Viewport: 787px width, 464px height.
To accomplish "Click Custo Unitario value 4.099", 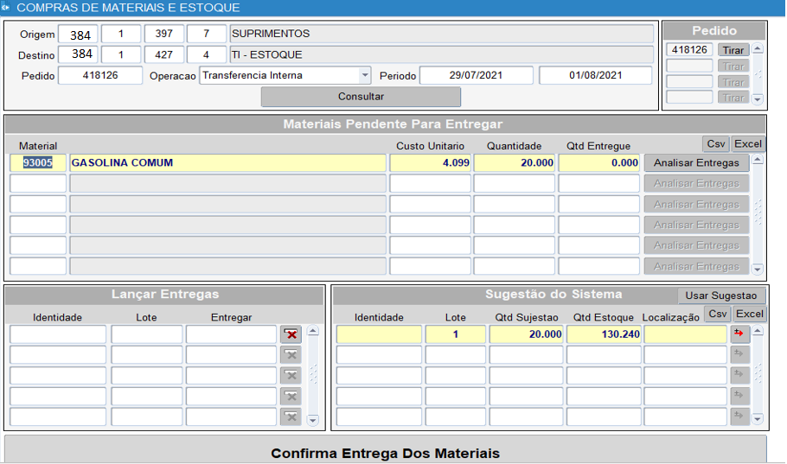I will click(430, 162).
